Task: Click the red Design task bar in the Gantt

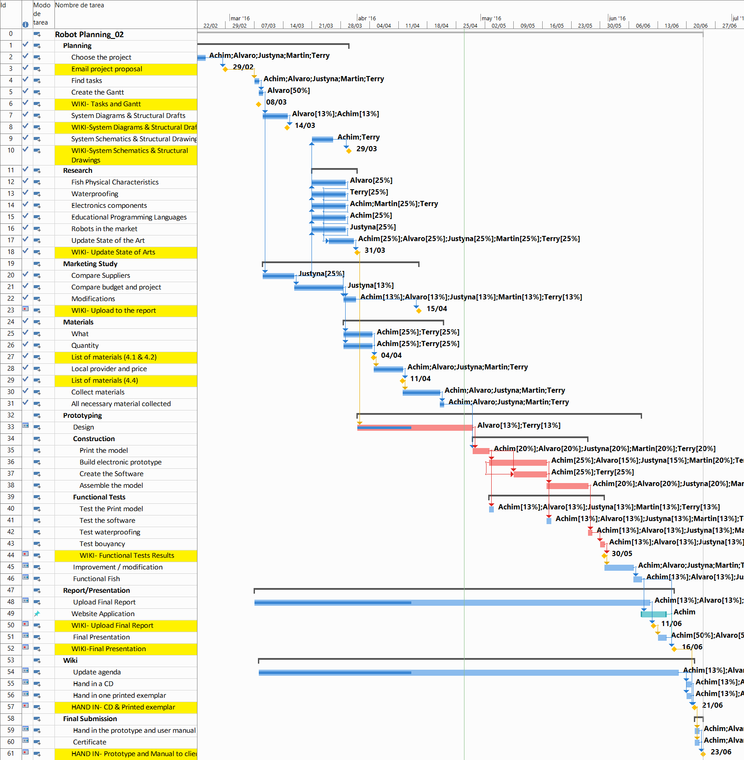Action: coord(441,428)
